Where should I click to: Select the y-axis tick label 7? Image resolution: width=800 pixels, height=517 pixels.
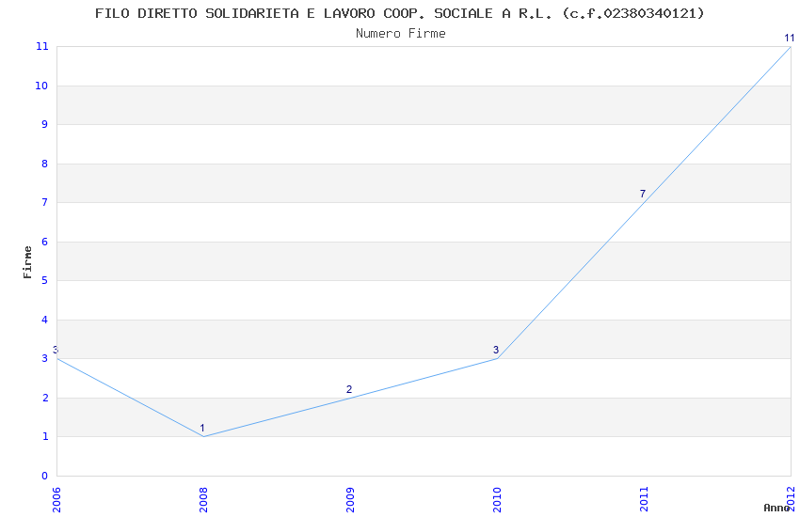(x=45, y=202)
